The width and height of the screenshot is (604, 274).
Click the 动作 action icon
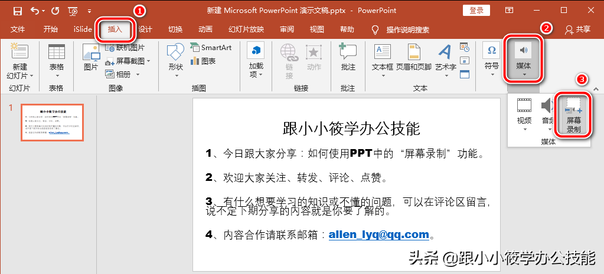(314, 57)
